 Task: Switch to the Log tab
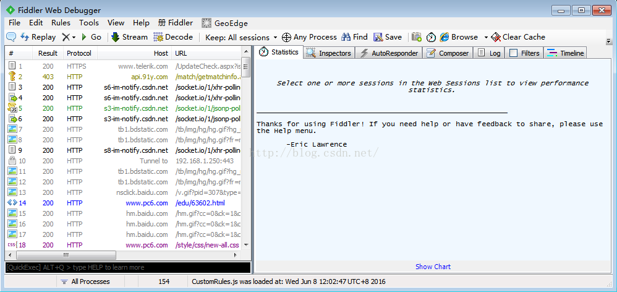coord(489,53)
